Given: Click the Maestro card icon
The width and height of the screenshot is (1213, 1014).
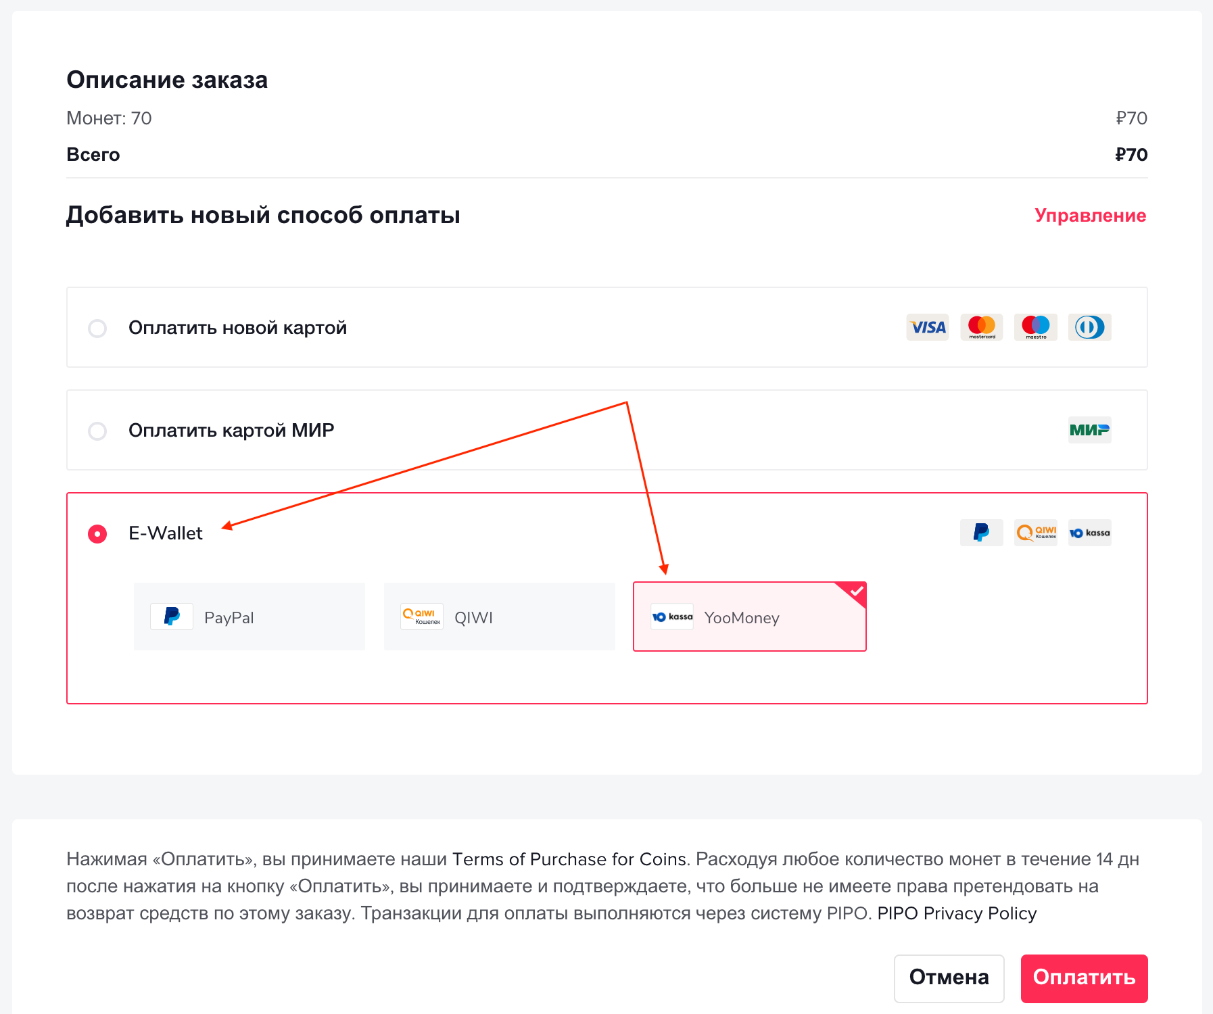Looking at the screenshot, I should tap(1035, 328).
